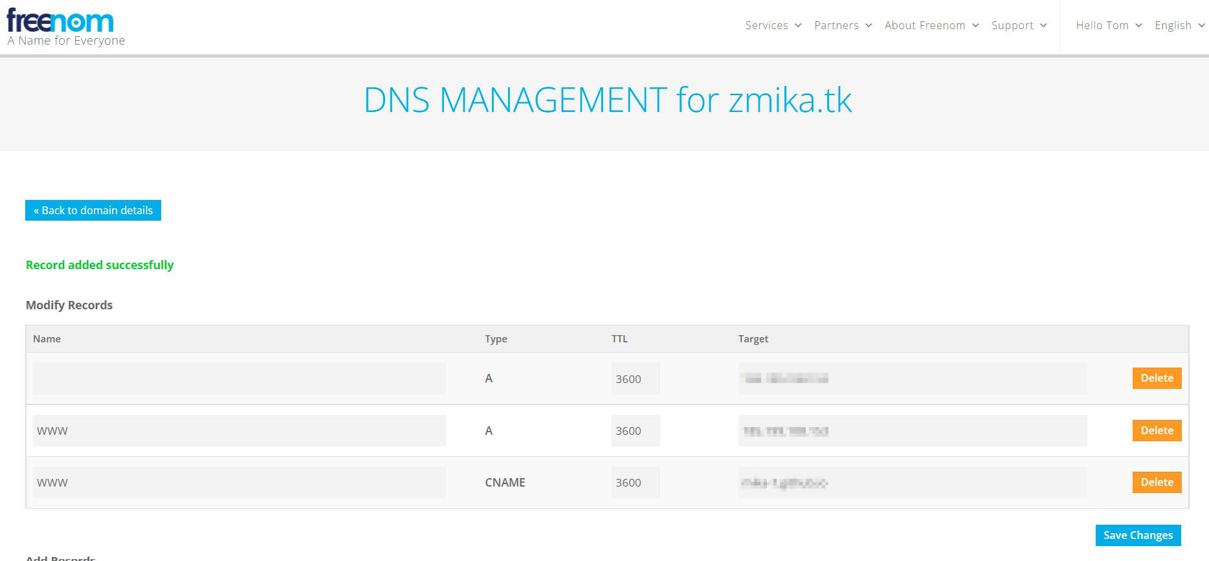
Task: Edit Target field of the CNAME record
Action: point(912,482)
